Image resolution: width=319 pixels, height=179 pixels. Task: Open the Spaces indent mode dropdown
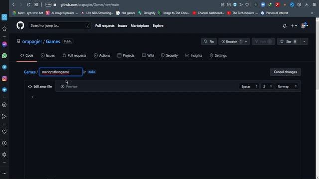pyautogui.click(x=249, y=86)
